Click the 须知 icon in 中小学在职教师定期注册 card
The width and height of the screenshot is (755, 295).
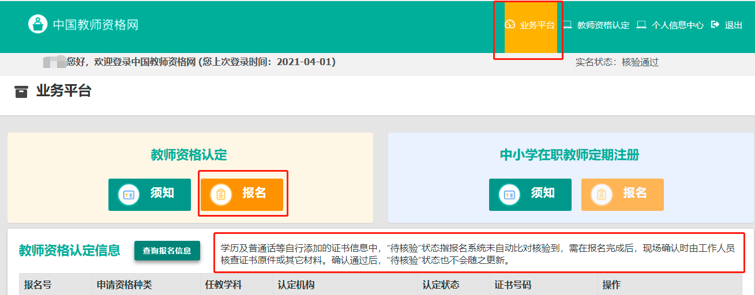tap(509, 195)
